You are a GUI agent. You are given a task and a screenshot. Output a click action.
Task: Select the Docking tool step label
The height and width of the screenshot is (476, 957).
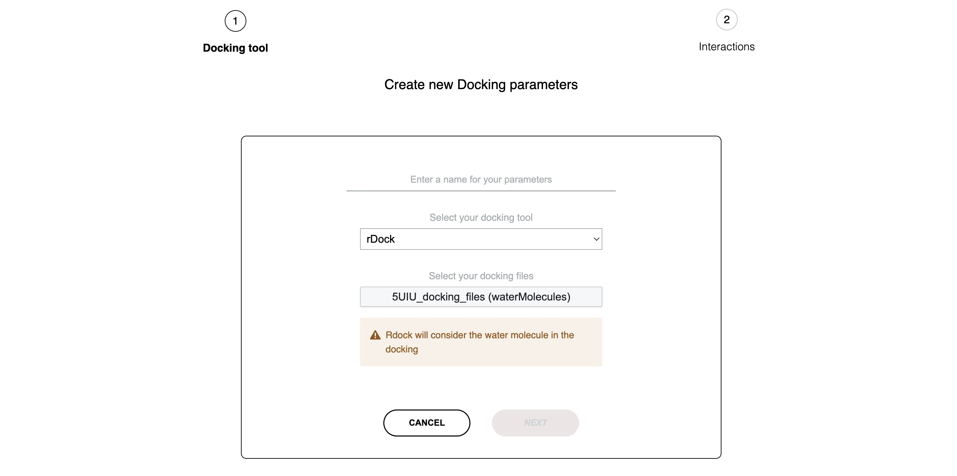235,48
